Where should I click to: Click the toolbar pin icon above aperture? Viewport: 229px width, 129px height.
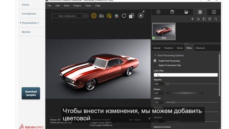pyautogui.click(x=143, y=11)
